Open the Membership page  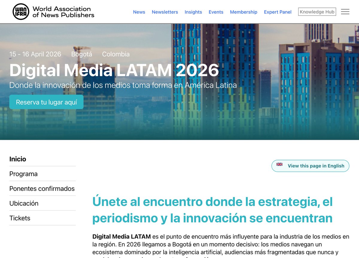coord(244,12)
